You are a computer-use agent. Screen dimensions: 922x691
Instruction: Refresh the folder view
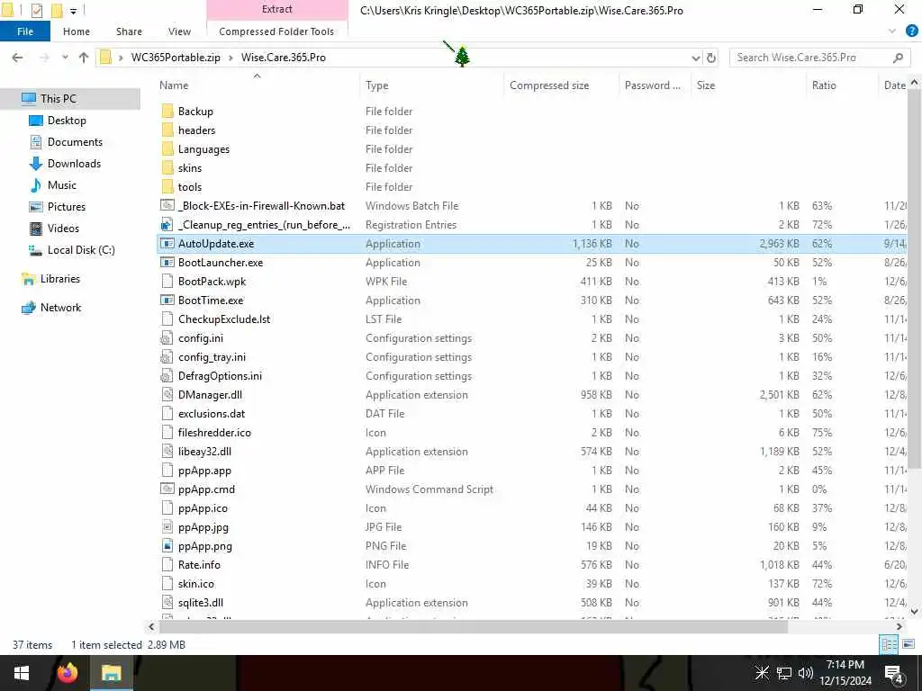(711, 58)
